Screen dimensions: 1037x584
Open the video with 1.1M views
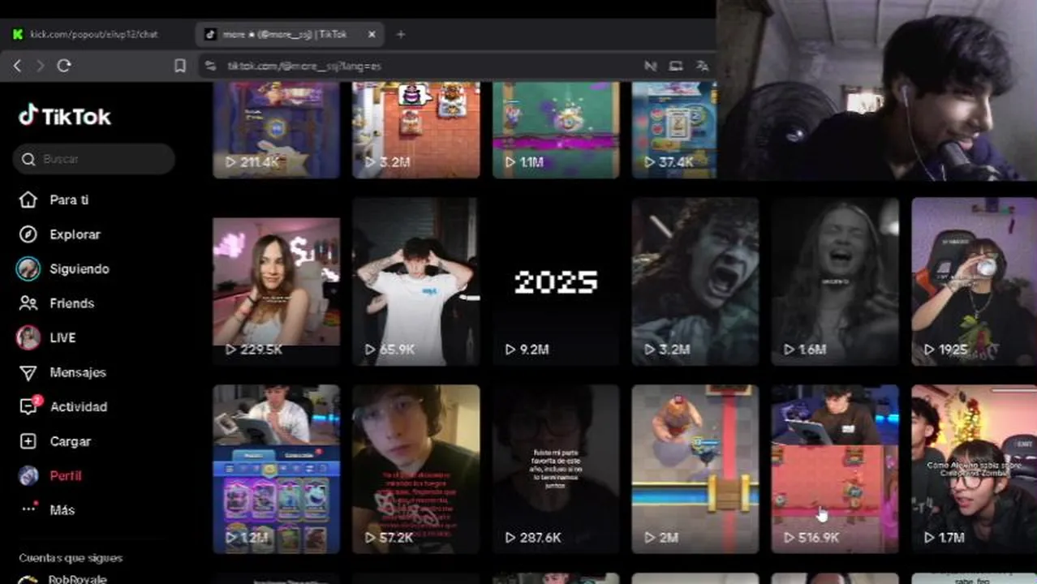click(x=556, y=130)
